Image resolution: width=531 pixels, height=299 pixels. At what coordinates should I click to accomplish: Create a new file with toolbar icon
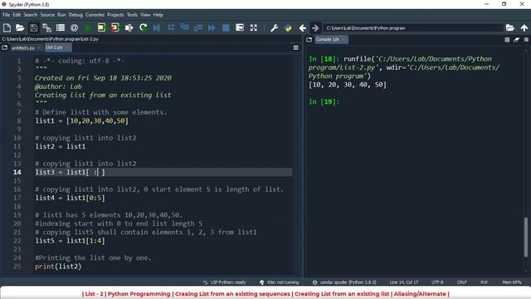pos(7,27)
